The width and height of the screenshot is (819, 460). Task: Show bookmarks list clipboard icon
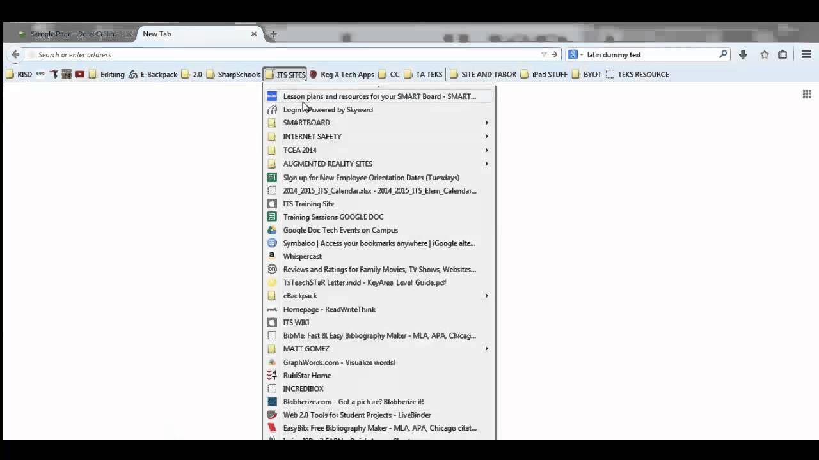click(x=783, y=55)
